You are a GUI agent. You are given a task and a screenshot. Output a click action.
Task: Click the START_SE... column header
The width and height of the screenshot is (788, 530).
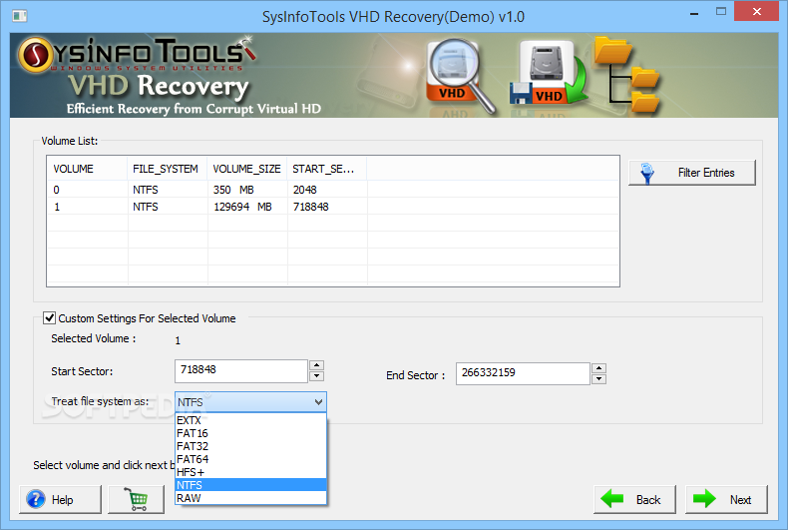pyautogui.click(x=327, y=169)
